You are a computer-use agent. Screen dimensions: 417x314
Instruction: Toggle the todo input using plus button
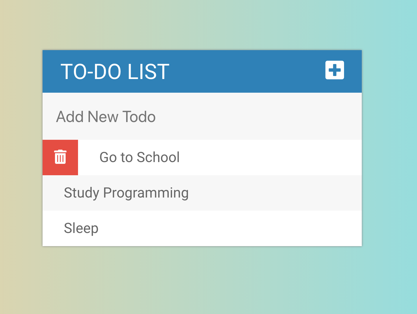(335, 70)
